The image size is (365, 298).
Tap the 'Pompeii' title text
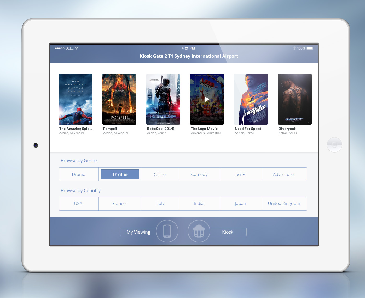click(x=110, y=129)
